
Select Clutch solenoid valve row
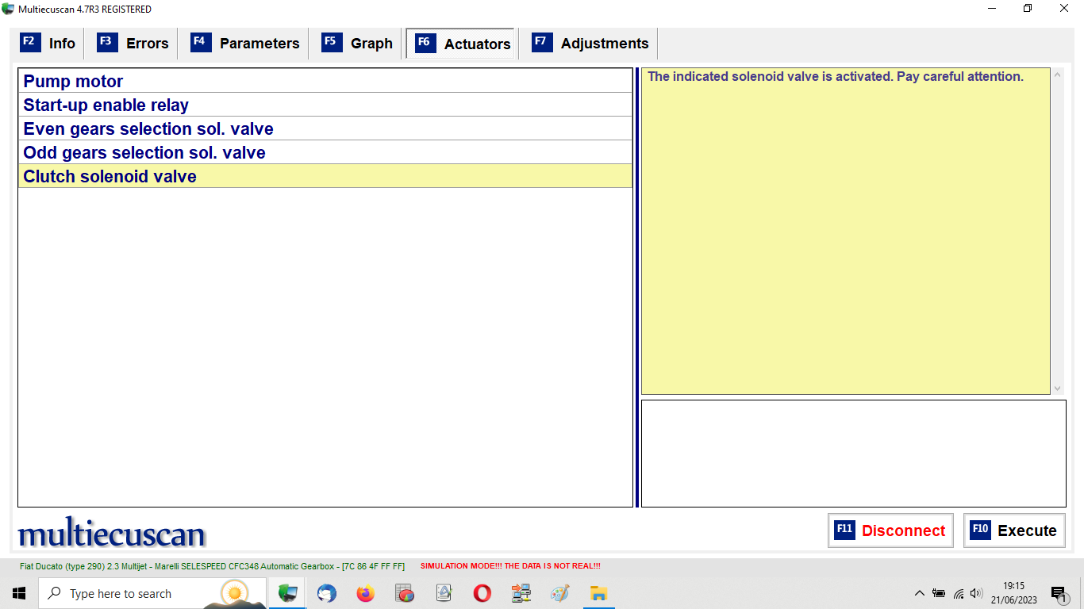tap(325, 176)
